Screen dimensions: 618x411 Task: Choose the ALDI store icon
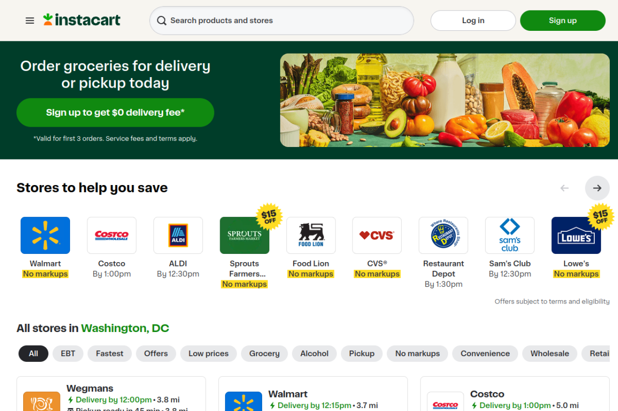pyautogui.click(x=178, y=235)
